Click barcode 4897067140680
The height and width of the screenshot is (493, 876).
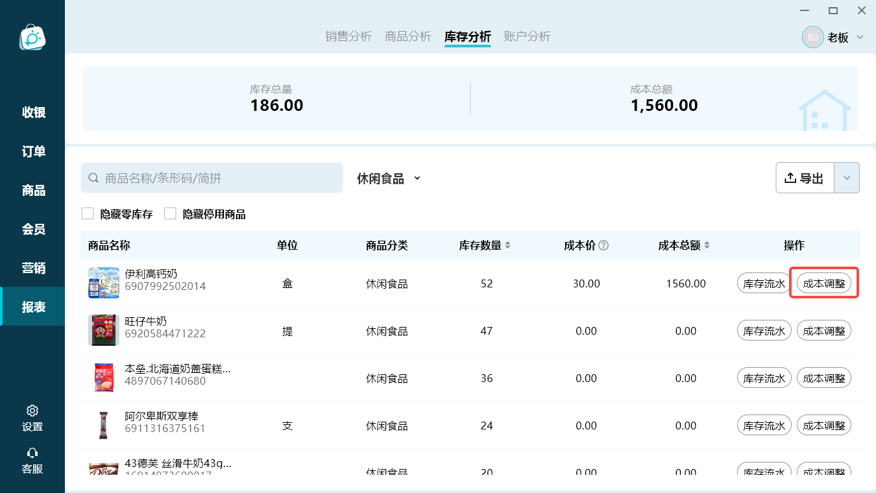[x=165, y=381]
